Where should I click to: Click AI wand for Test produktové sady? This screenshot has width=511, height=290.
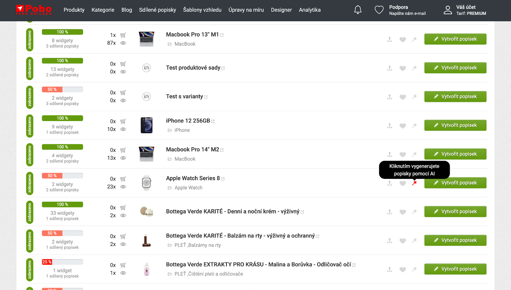click(x=414, y=68)
